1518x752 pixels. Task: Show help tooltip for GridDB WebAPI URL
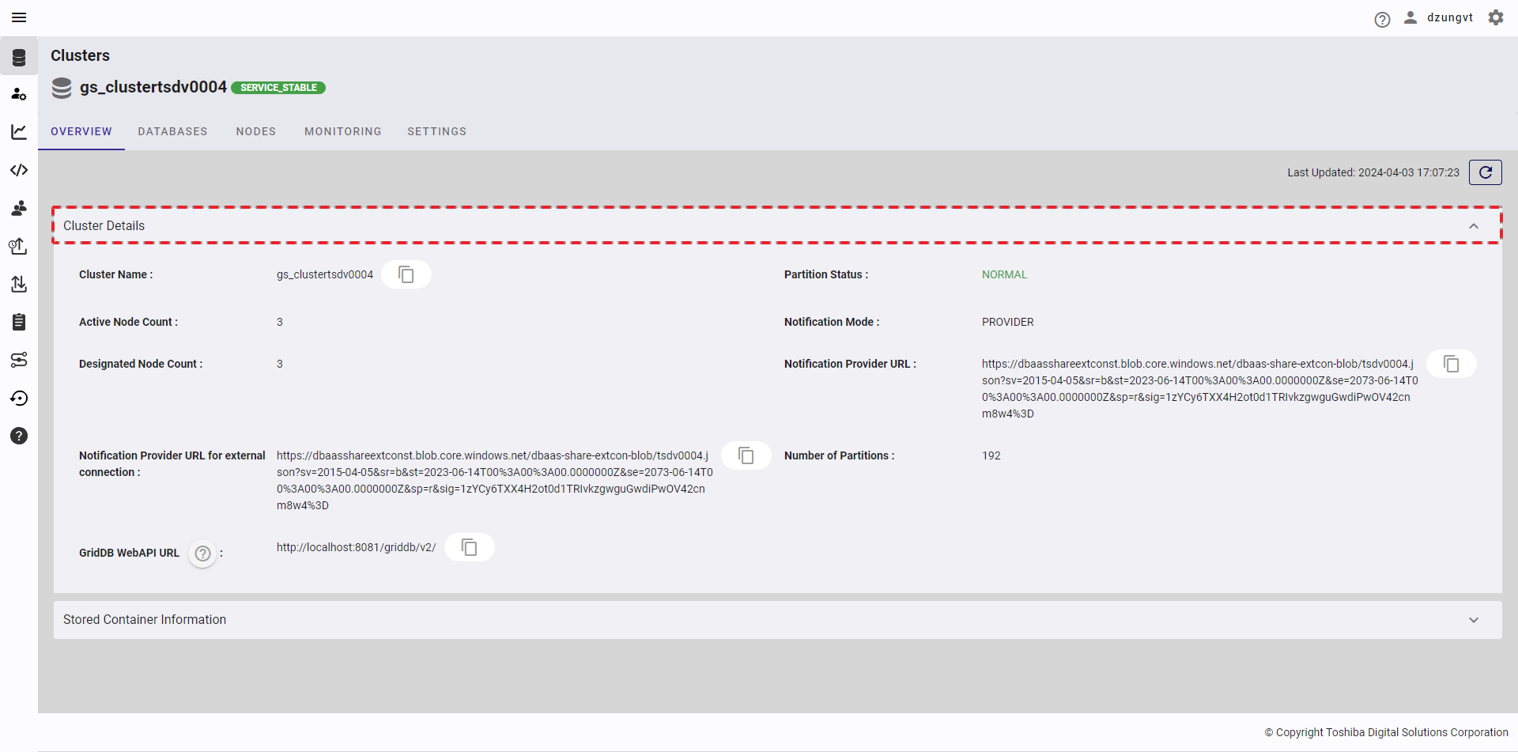pyautogui.click(x=202, y=554)
